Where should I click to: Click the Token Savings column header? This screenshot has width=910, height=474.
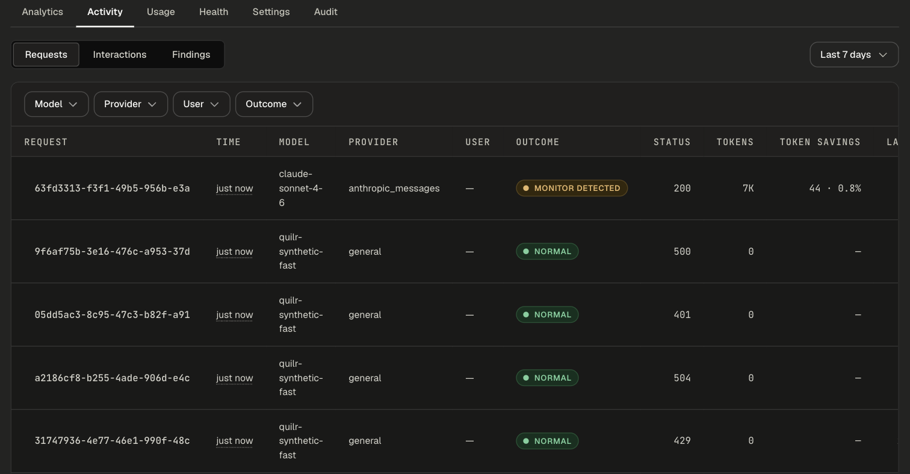point(820,142)
